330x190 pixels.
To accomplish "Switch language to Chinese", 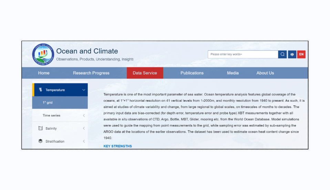I will [292, 54].
